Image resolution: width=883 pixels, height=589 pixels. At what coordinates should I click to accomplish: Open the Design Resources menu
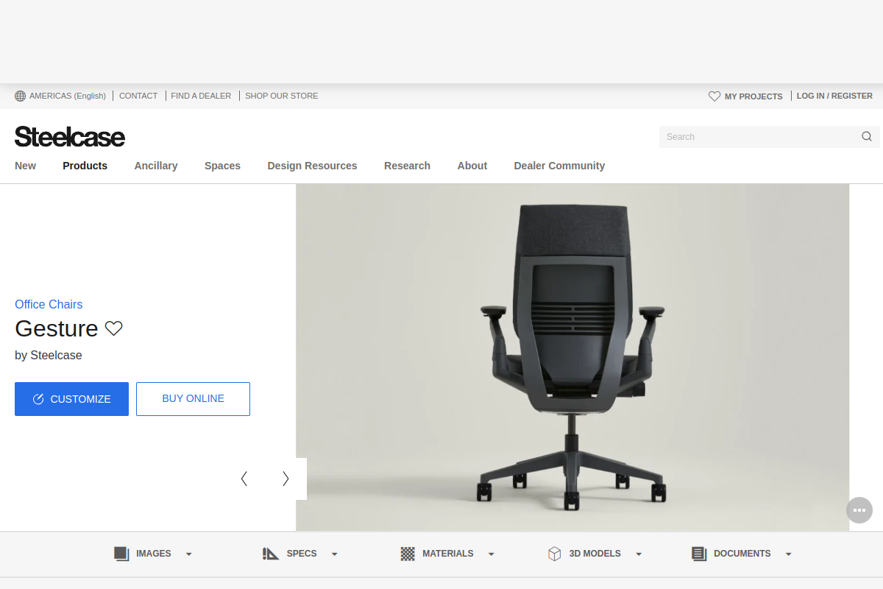(x=312, y=166)
